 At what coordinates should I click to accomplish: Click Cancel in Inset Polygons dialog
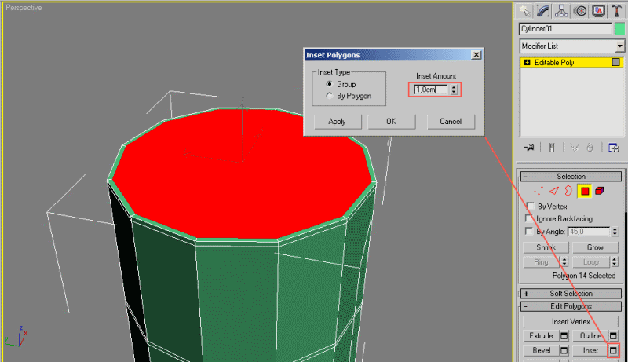(x=451, y=122)
